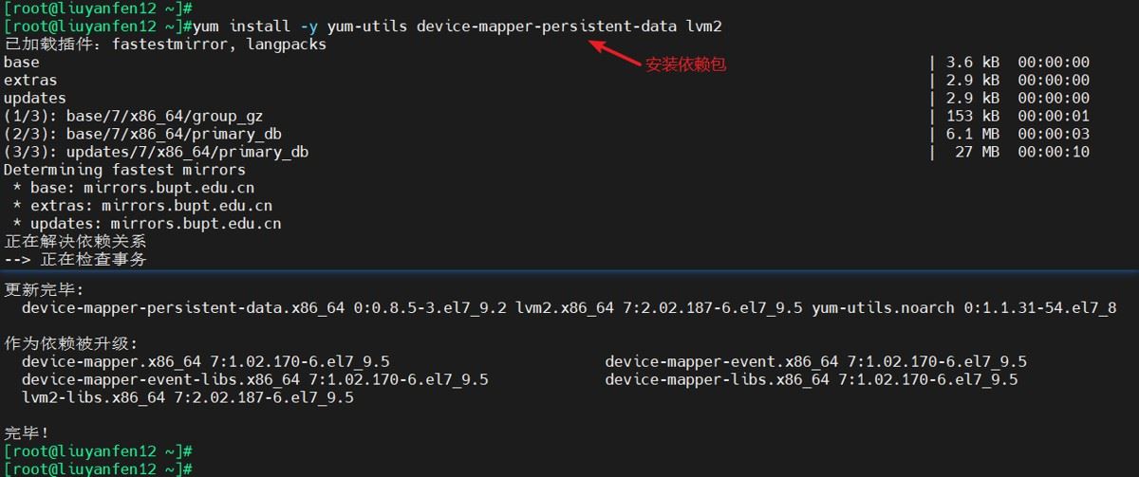
Task: Click the Determining fastest mirrors line
Action: [x=124, y=170]
